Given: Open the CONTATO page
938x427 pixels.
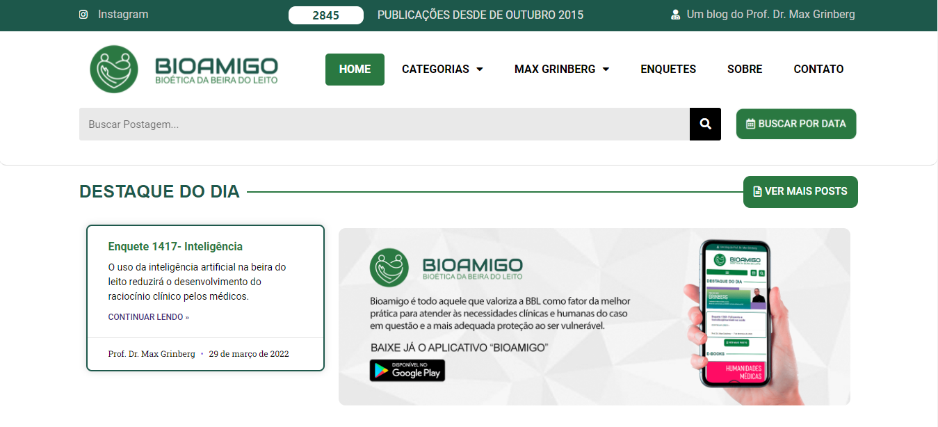Looking at the screenshot, I should coord(818,70).
